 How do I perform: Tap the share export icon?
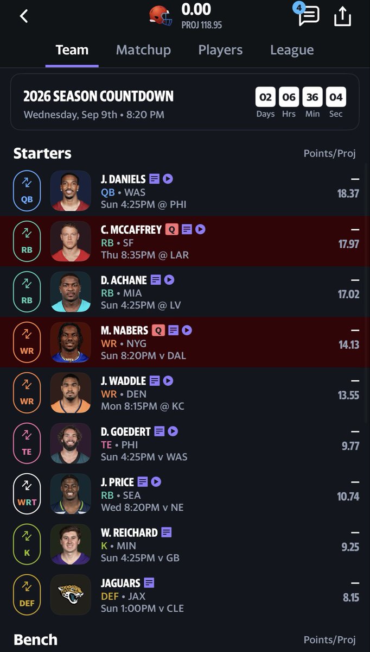[343, 16]
